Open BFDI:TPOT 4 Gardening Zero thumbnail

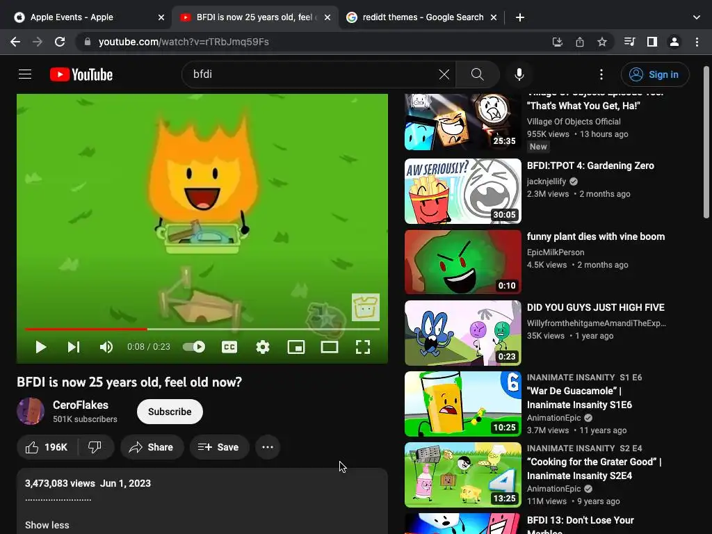(x=462, y=191)
